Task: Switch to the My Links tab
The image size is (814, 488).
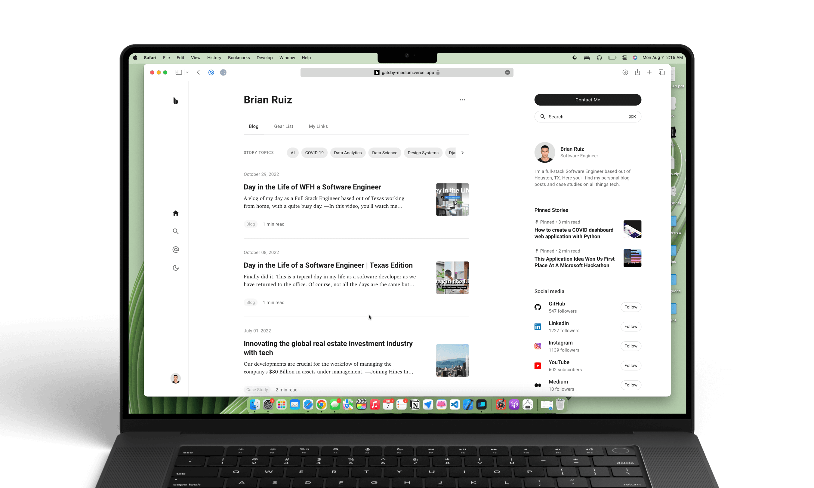Action: tap(318, 126)
